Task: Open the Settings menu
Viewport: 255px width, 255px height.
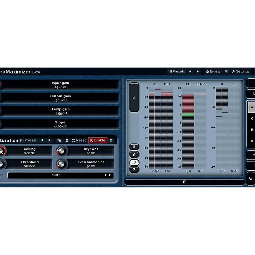Action: (240, 71)
